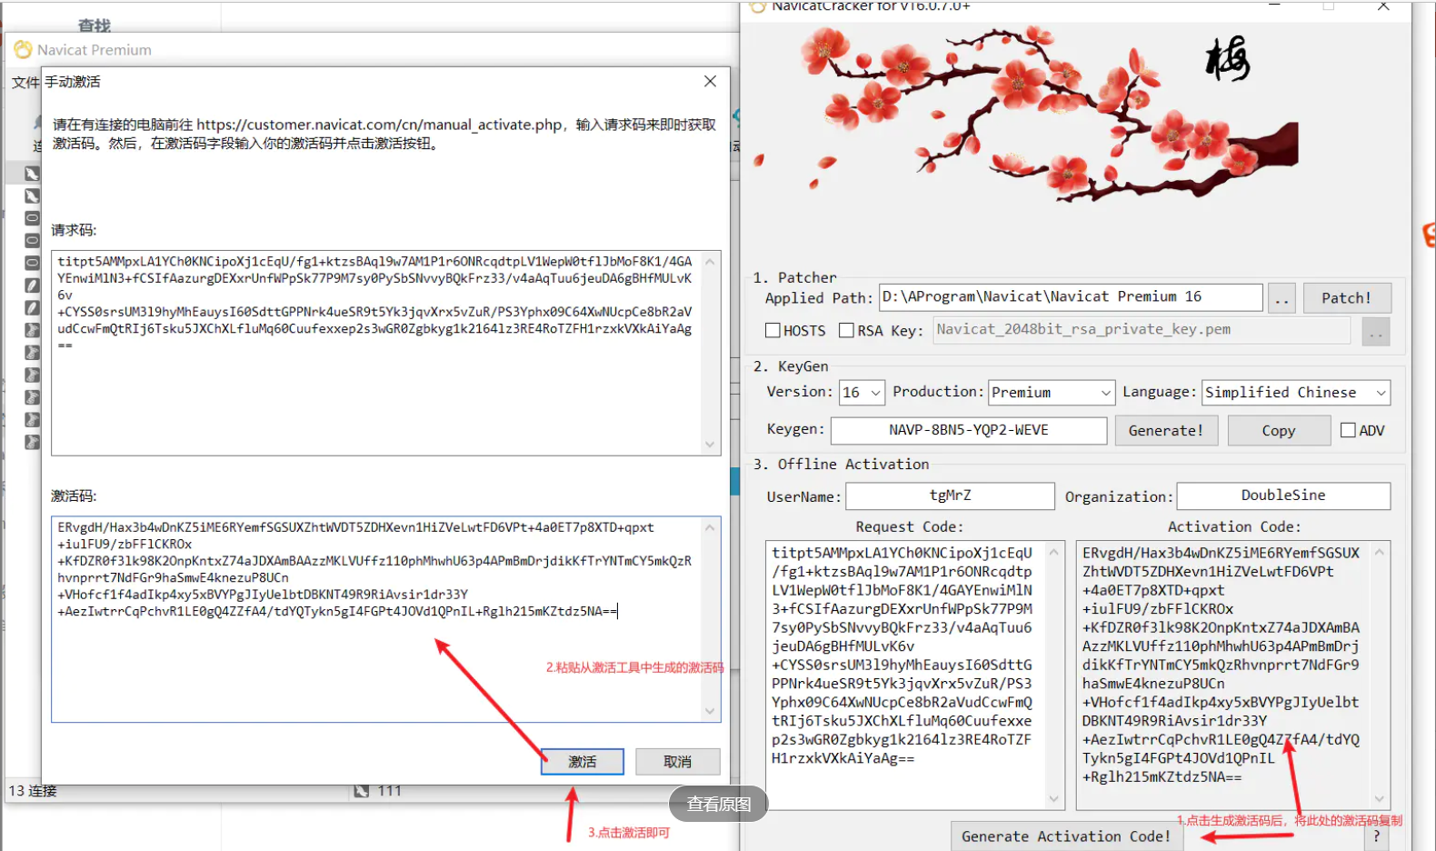
Task: Click the 查看原图 overlay button
Action: point(719,804)
